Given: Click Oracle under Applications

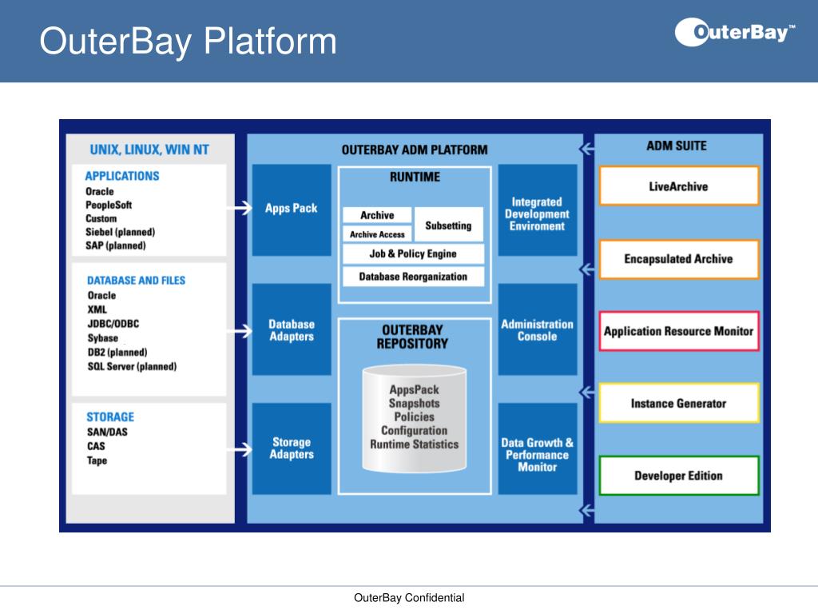Looking at the screenshot, I should (100, 192).
